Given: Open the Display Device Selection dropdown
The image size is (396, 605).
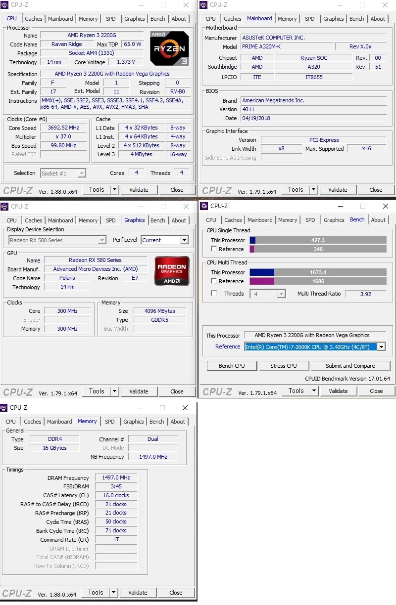Looking at the screenshot, I should tap(102, 240).
